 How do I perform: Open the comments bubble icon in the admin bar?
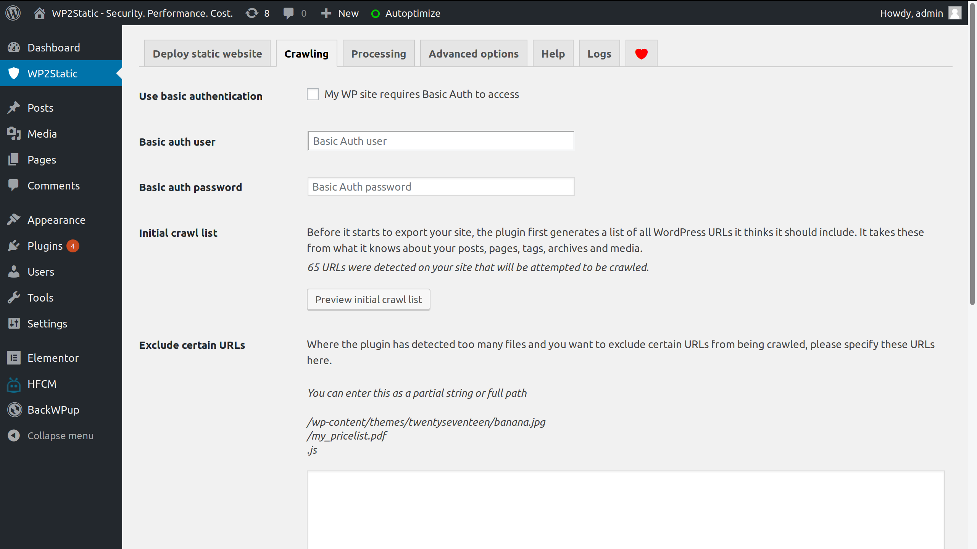289,13
